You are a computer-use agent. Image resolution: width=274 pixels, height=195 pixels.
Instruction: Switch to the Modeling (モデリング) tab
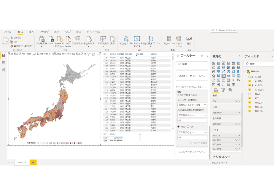44,32
